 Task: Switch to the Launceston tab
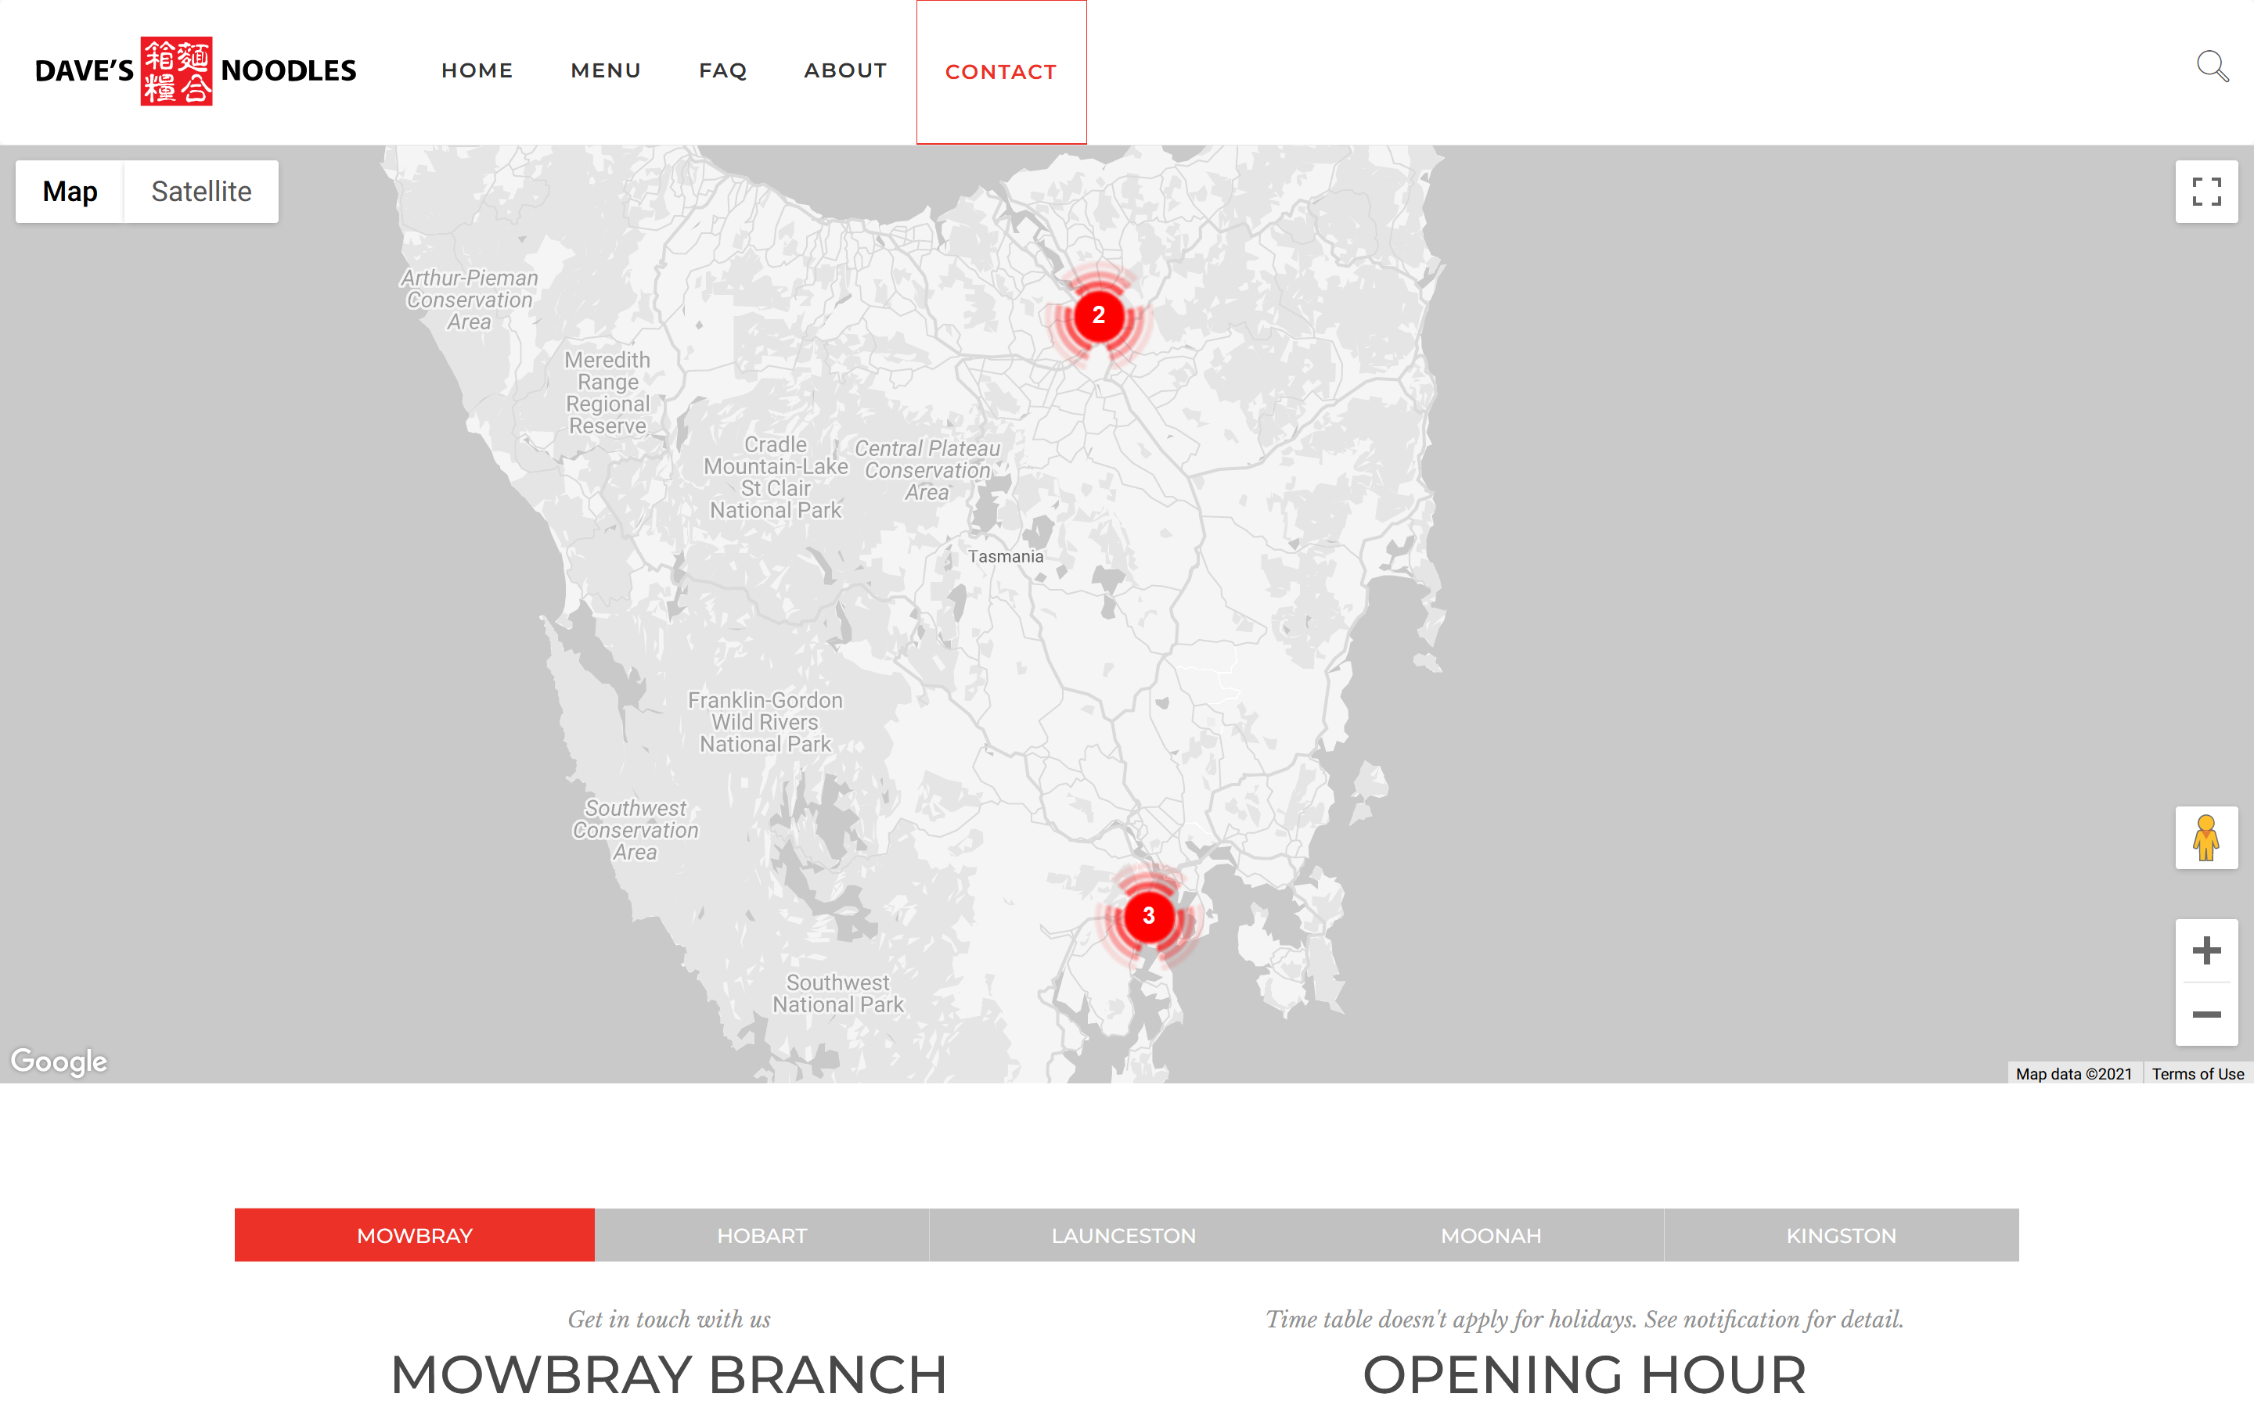[x=1122, y=1236]
